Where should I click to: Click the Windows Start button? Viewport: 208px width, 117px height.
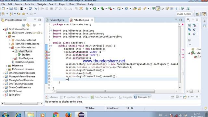[5, 115]
